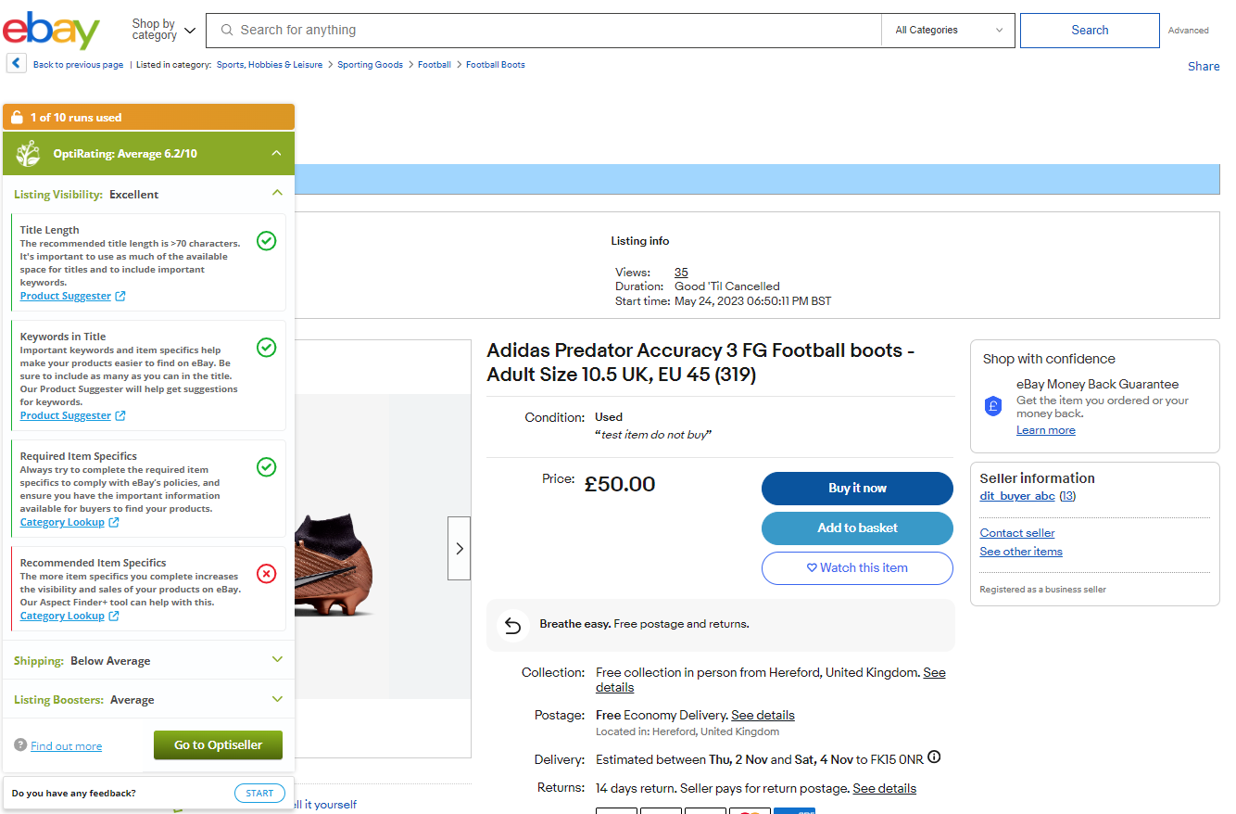Click Buy it now button
1236x814 pixels.
[x=857, y=489]
